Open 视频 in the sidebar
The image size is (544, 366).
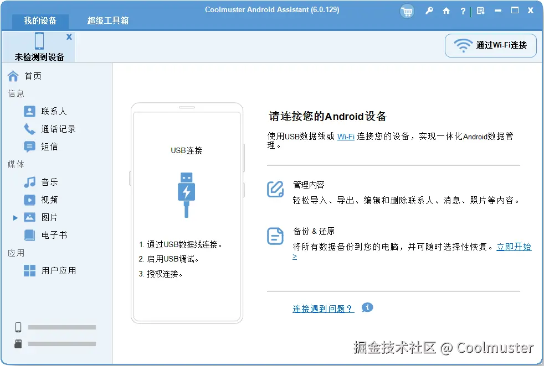(49, 200)
